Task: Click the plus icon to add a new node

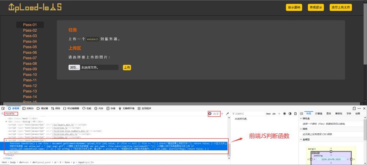Action: click(222, 114)
